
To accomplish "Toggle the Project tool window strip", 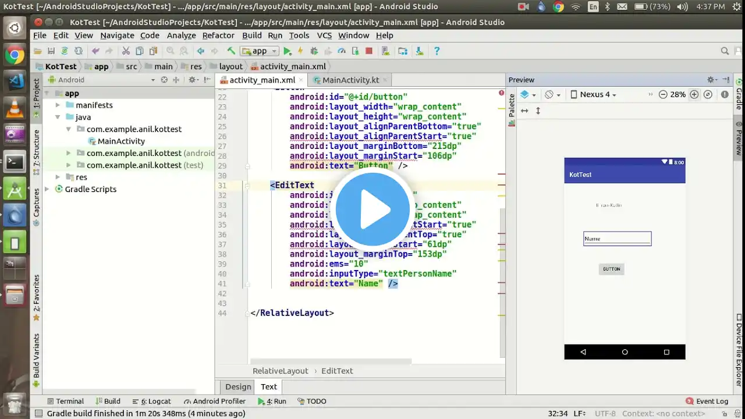I will tap(36, 94).
